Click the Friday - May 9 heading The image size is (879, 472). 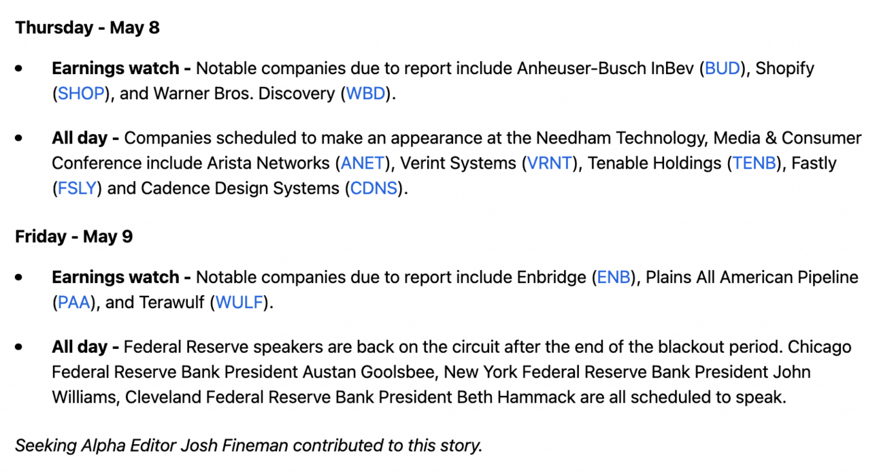pyautogui.click(x=73, y=237)
